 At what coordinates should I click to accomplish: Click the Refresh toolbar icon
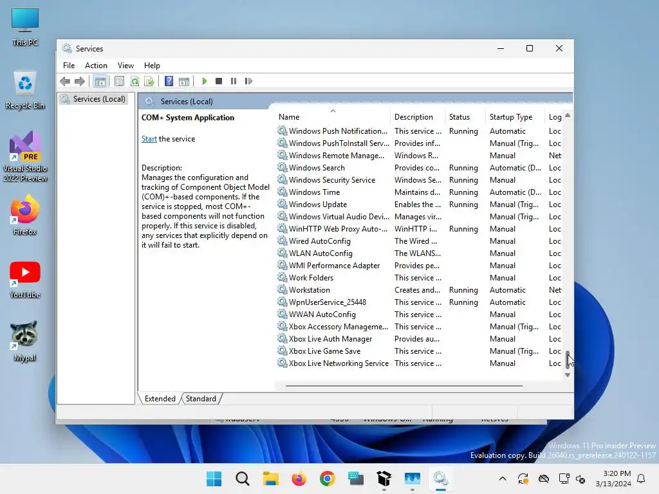(135, 81)
